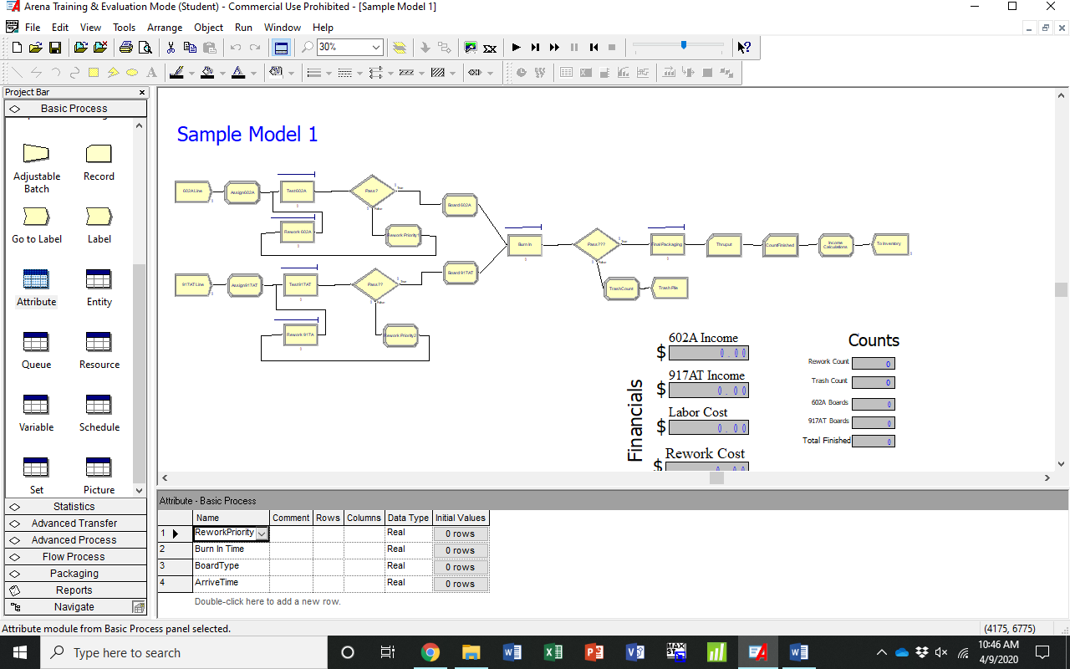
Task: Click the fill color bucket
Action: pyautogui.click(x=207, y=73)
